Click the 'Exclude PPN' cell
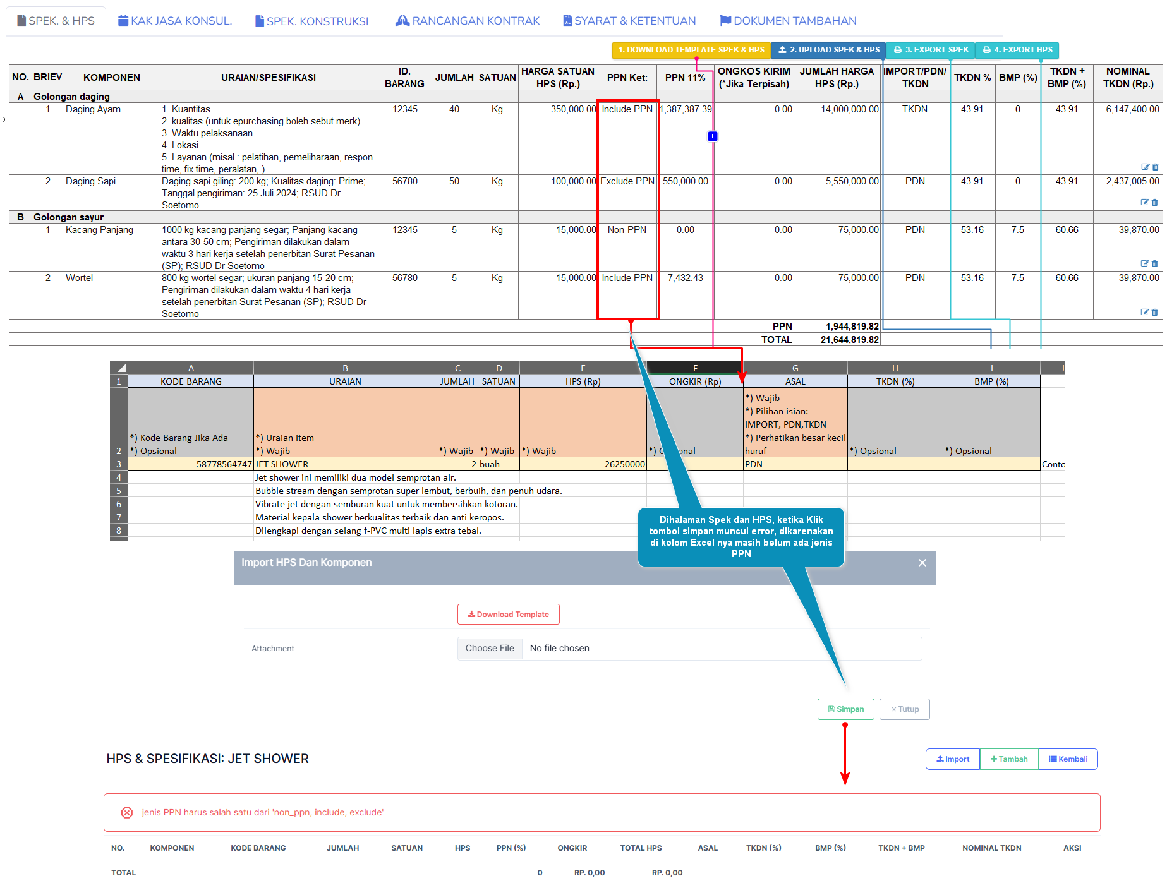1167x888 pixels. click(x=627, y=193)
